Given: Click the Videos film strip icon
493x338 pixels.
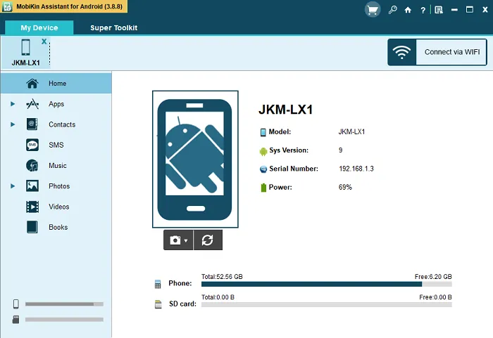Looking at the screenshot, I should point(32,207).
